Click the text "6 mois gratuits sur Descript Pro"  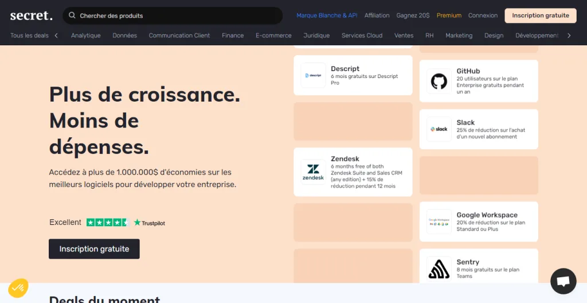click(364, 80)
